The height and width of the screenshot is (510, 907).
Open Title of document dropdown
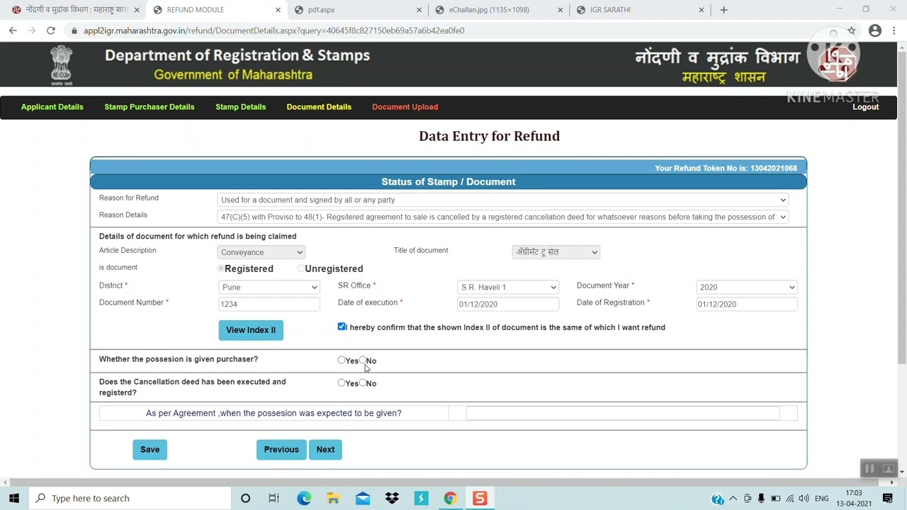point(556,252)
